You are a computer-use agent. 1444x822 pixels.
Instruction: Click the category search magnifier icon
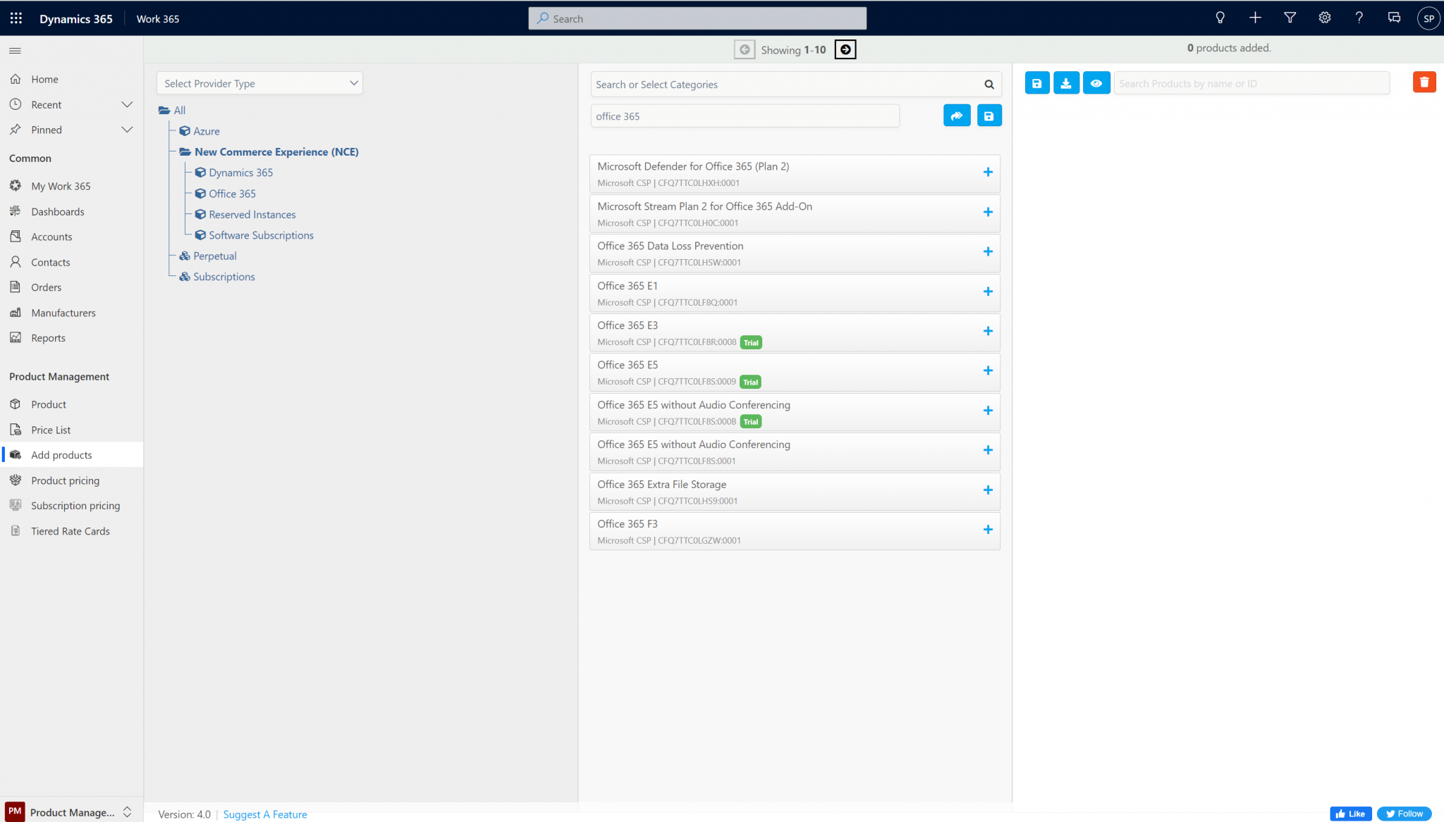[x=989, y=85]
